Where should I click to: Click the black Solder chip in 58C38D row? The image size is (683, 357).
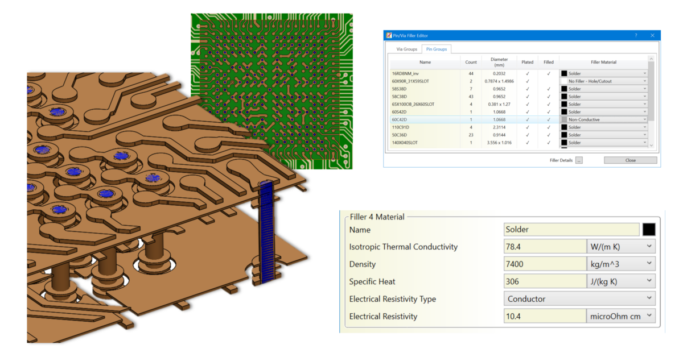tap(565, 97)
